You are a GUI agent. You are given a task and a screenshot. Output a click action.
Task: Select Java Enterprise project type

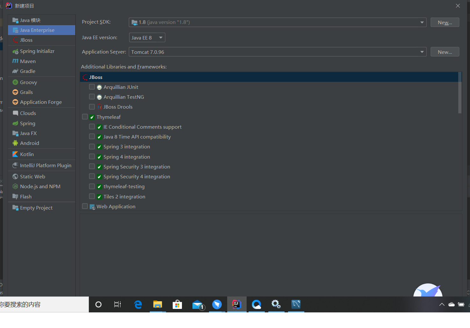[41, 30]
